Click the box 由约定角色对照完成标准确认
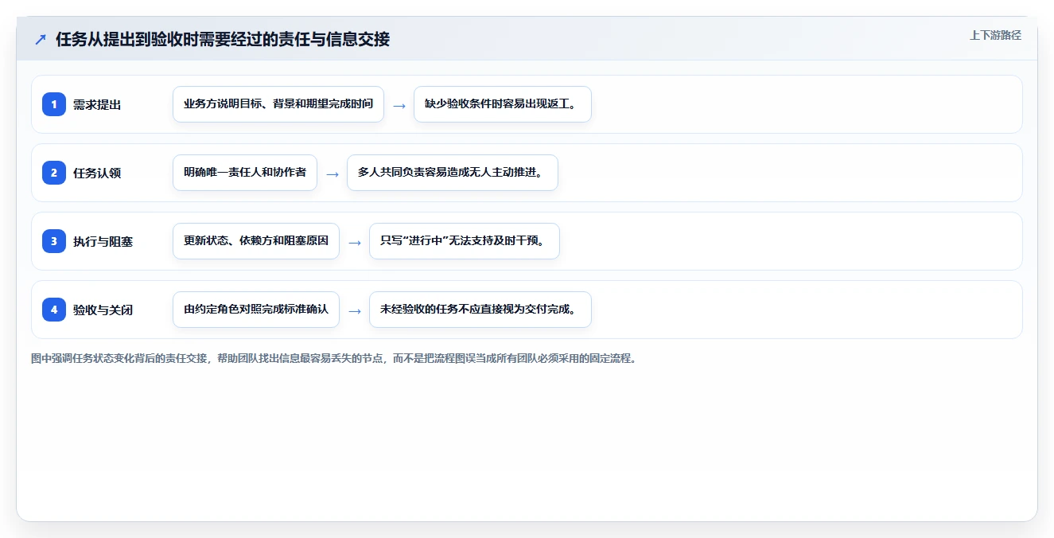1054x538 pixels. (256, 310)
